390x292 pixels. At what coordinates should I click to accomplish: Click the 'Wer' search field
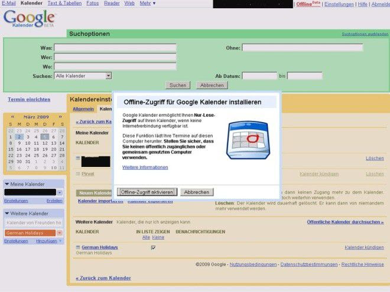[x=115, y=57]
